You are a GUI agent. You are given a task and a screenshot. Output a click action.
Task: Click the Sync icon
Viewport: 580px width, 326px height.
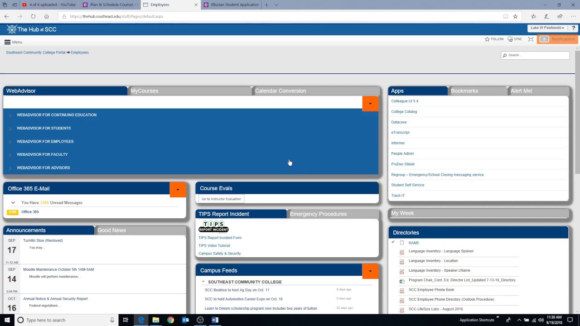pyautogui.click(x=510, y=39)
